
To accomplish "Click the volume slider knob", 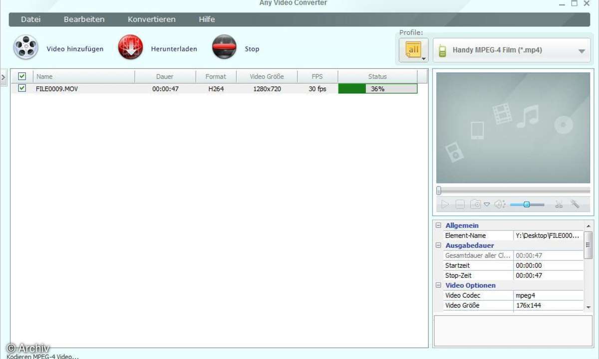I will click(x=527, y=204).
